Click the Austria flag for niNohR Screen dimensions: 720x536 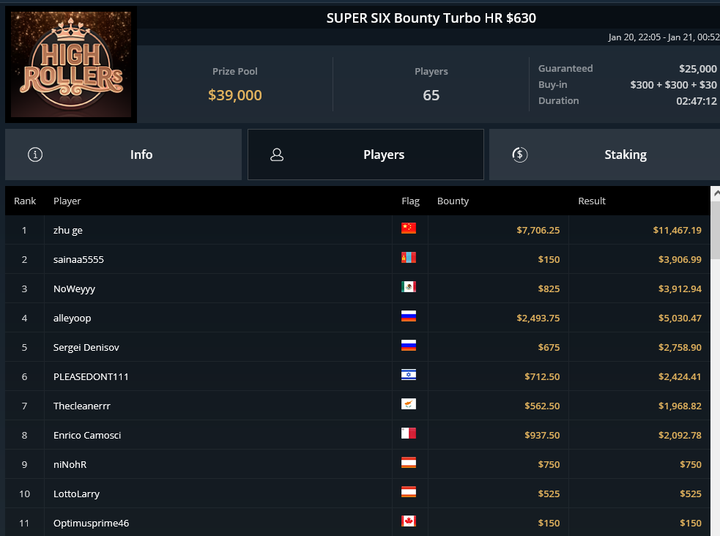[x=409, y=463]
